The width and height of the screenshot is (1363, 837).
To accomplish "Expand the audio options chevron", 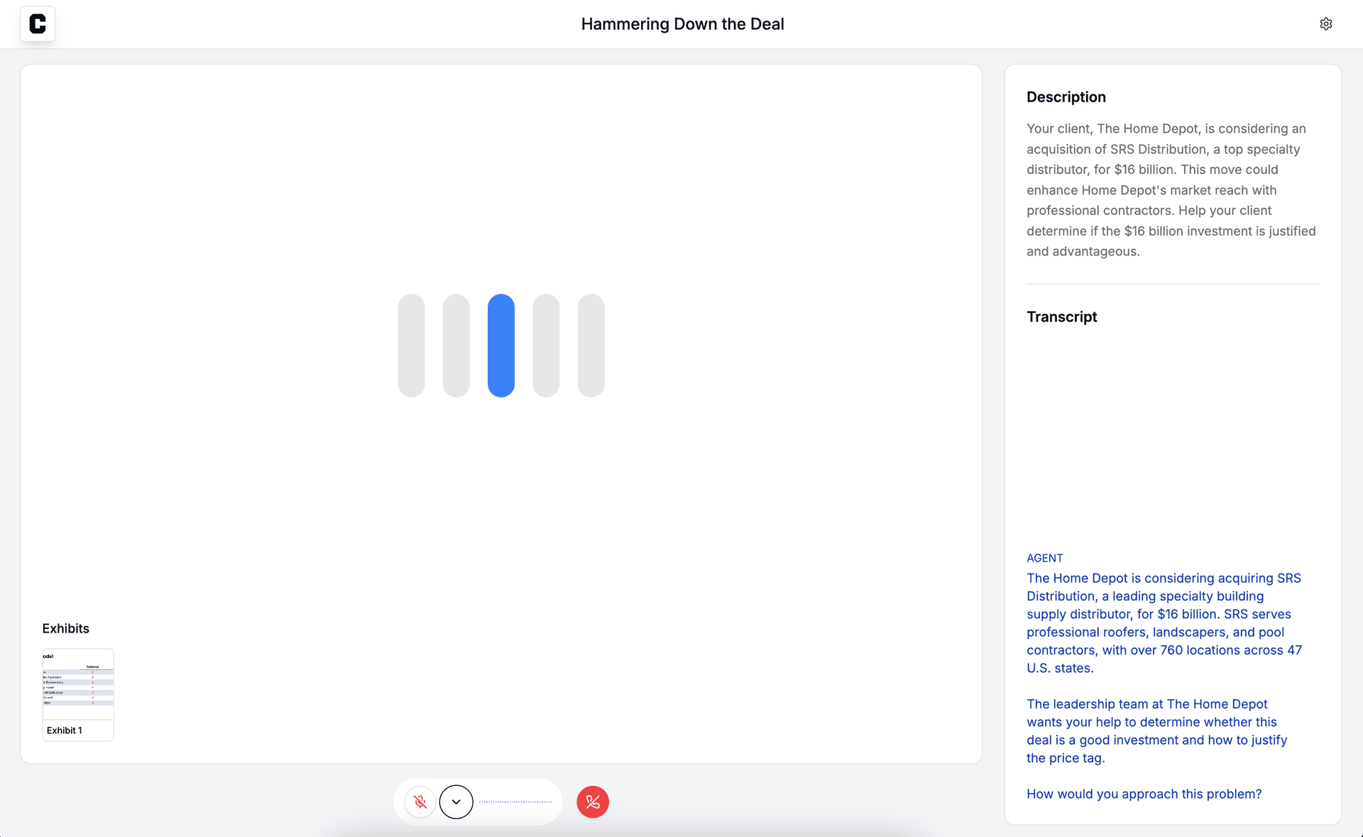I will point(456,802).
